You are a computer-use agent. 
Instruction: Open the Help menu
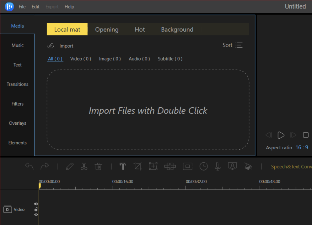tap(69, 7)
